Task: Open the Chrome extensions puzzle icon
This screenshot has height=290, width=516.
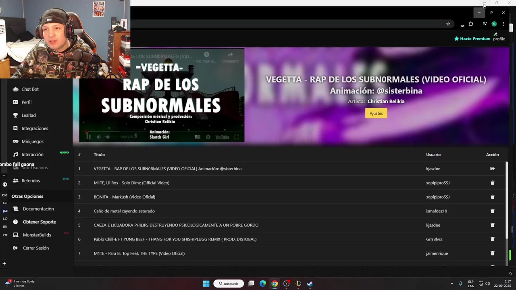Action: point(470,24)
